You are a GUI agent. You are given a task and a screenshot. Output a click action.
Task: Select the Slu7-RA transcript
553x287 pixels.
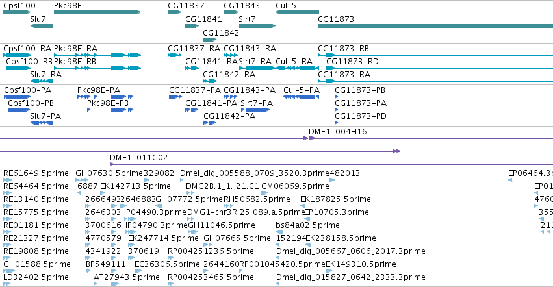(42, 81)
